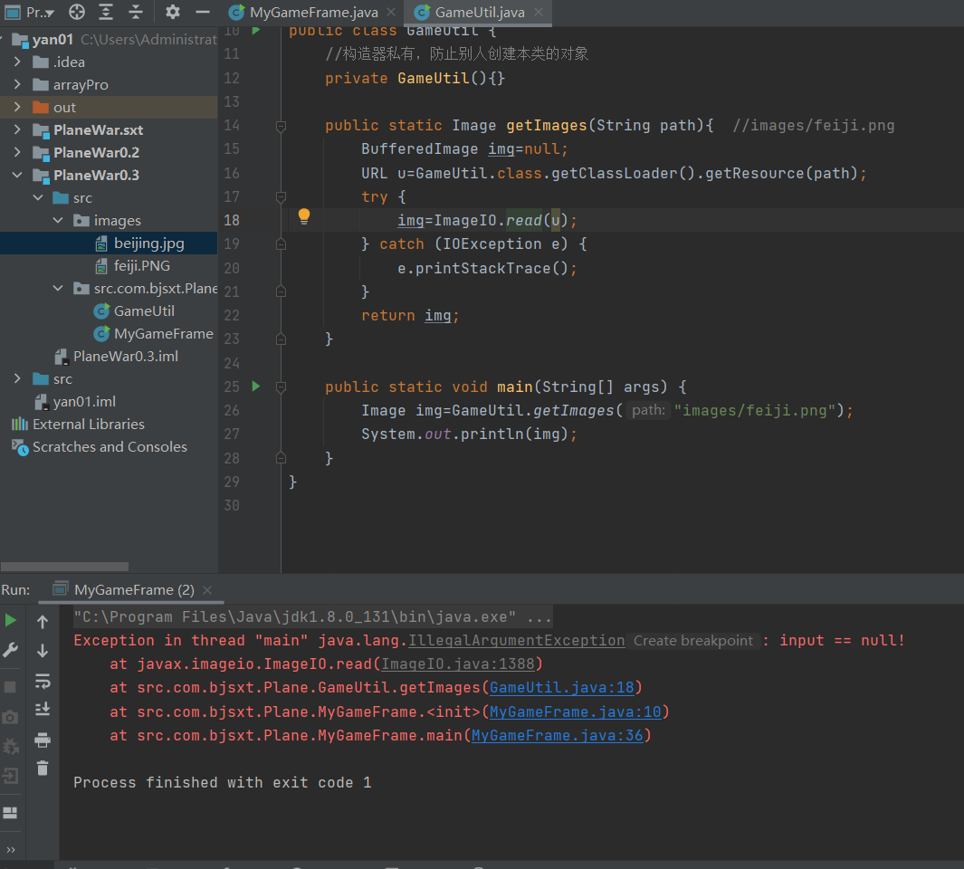Open GameUtil.java:18 stack trace link
Screen dimensions: 964x869
tap(562, 688)
